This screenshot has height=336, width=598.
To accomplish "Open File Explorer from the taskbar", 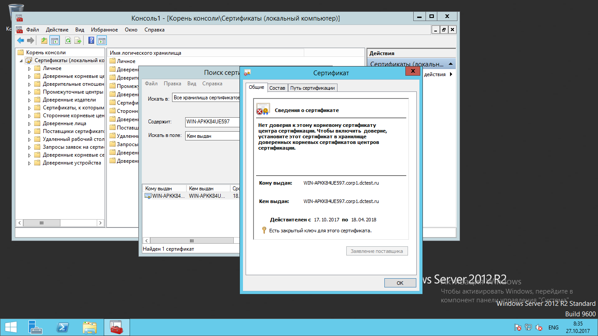I will (90, 327).
